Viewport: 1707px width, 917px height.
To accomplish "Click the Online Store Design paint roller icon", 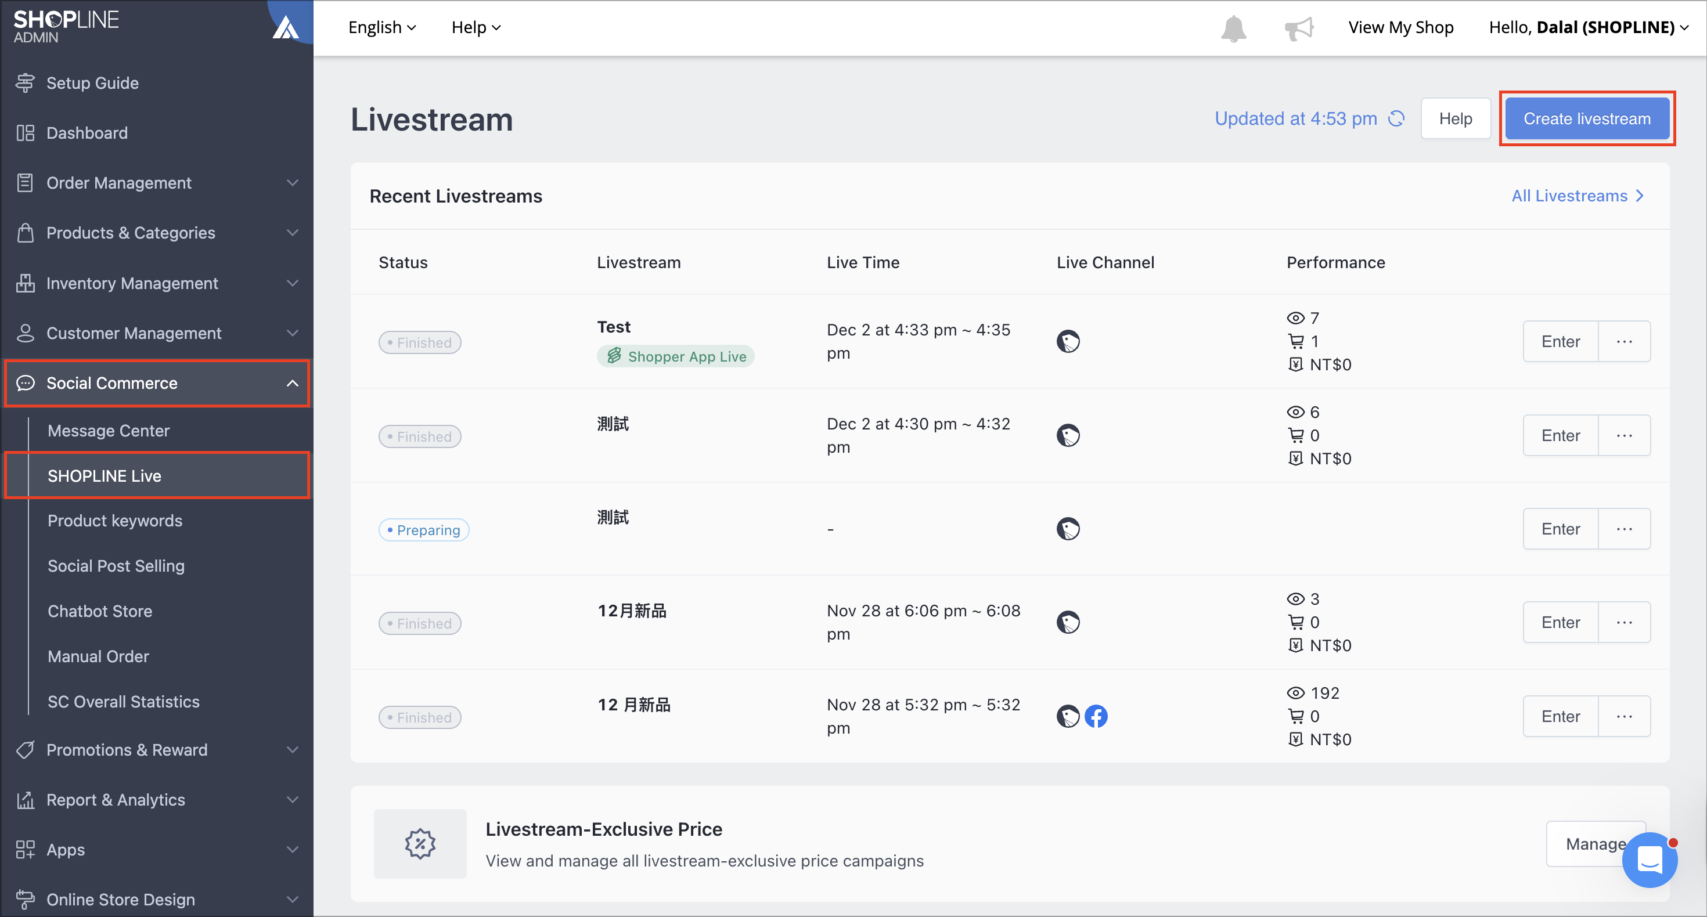I will pyautogui.click(x=25, y=899).
